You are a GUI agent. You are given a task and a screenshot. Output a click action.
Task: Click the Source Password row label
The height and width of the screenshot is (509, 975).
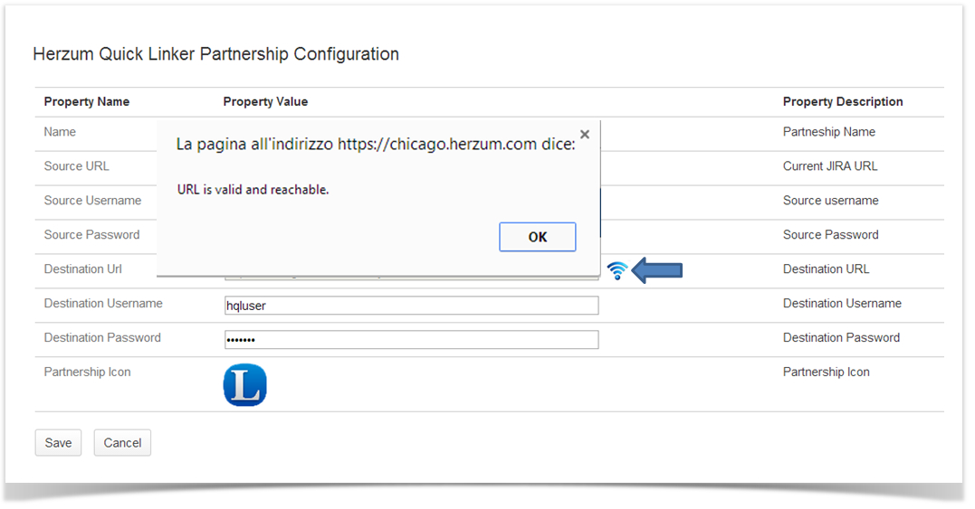click(91, 235)
